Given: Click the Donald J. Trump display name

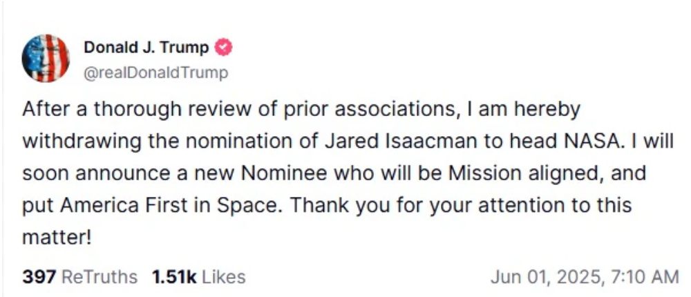Looking at the screenshot, I should pyautogui.click(x=146, y=48).
